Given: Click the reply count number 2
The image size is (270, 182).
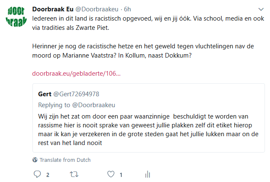Looking at the screenshot, I should point(48,175).
